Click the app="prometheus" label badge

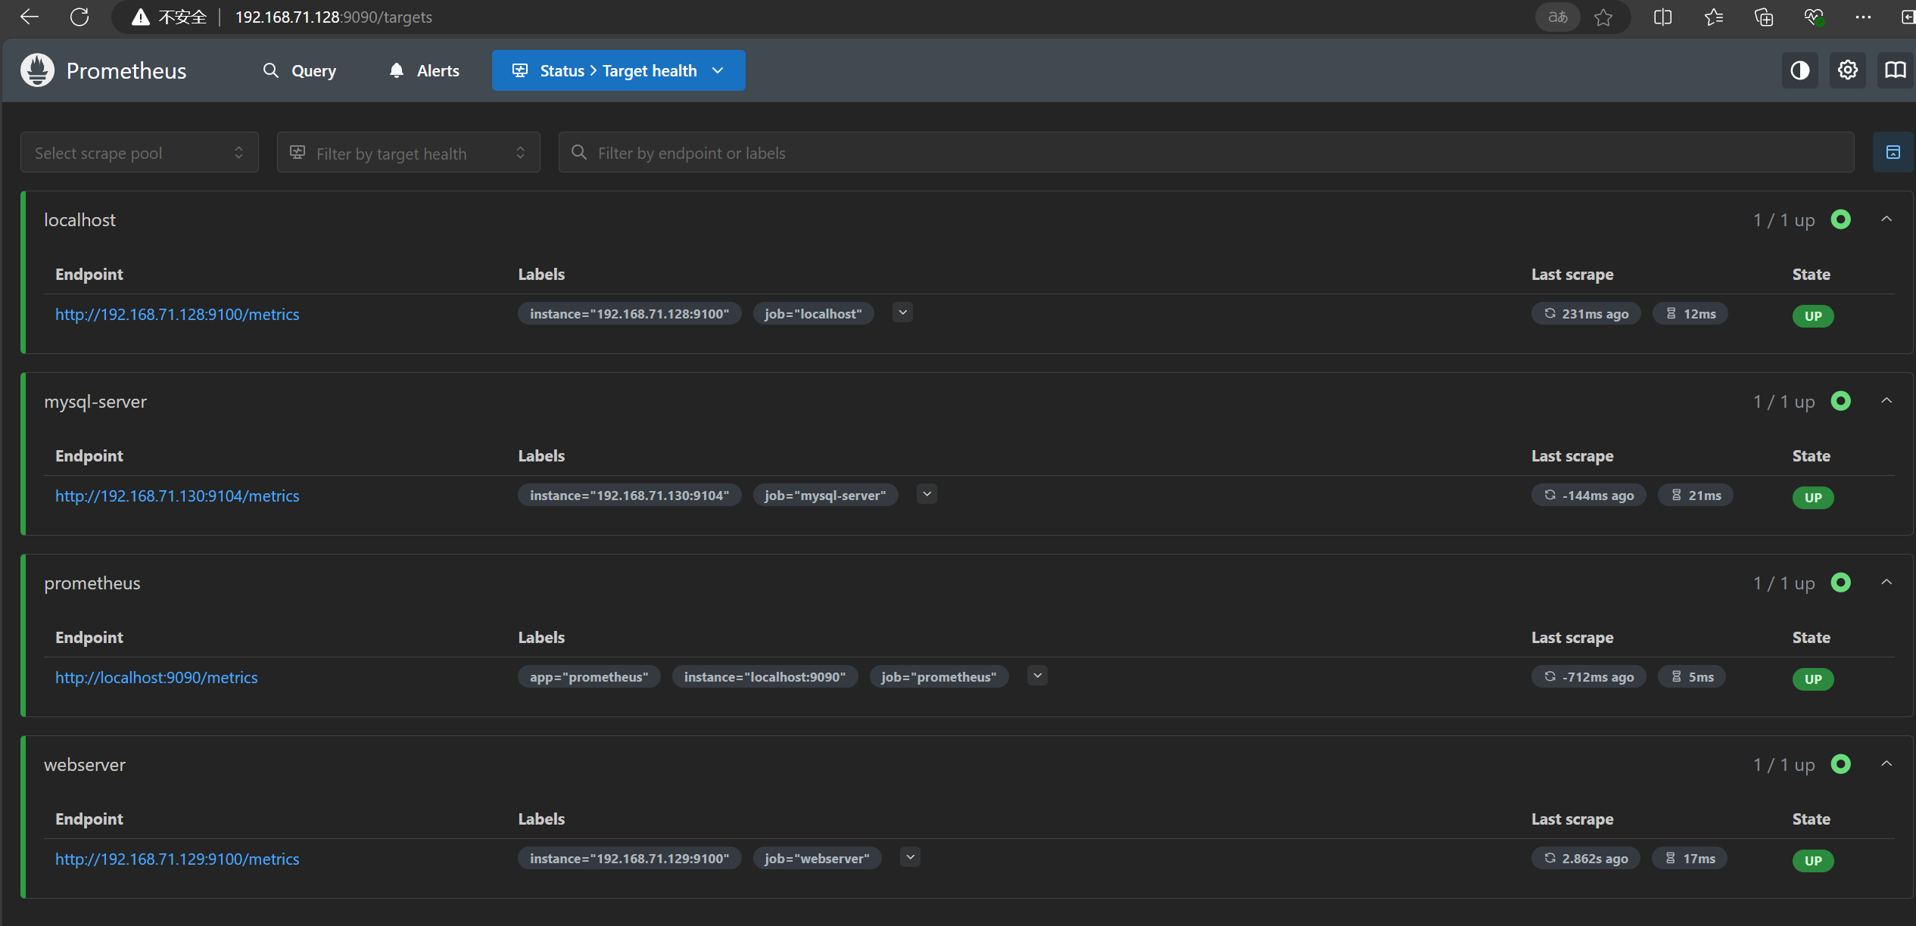pyautogui.click(x=589, y=677)
